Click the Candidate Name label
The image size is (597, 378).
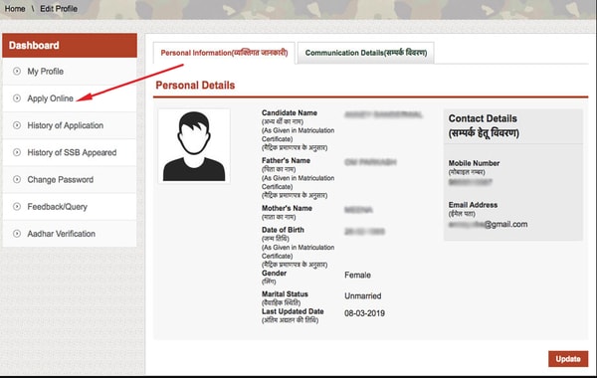tap(290, 112)
